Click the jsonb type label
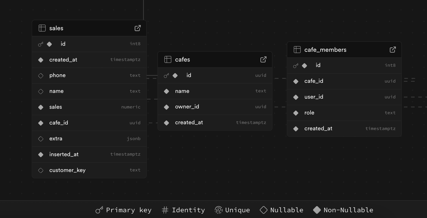This screenshot has width=427, height=218. [134, 139]
